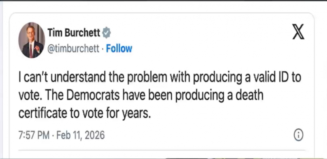Screen dimensions: 327x159
Task: Click the 7:57 PM timestamp
Action: pyautogui.click(x=33, y=135)
